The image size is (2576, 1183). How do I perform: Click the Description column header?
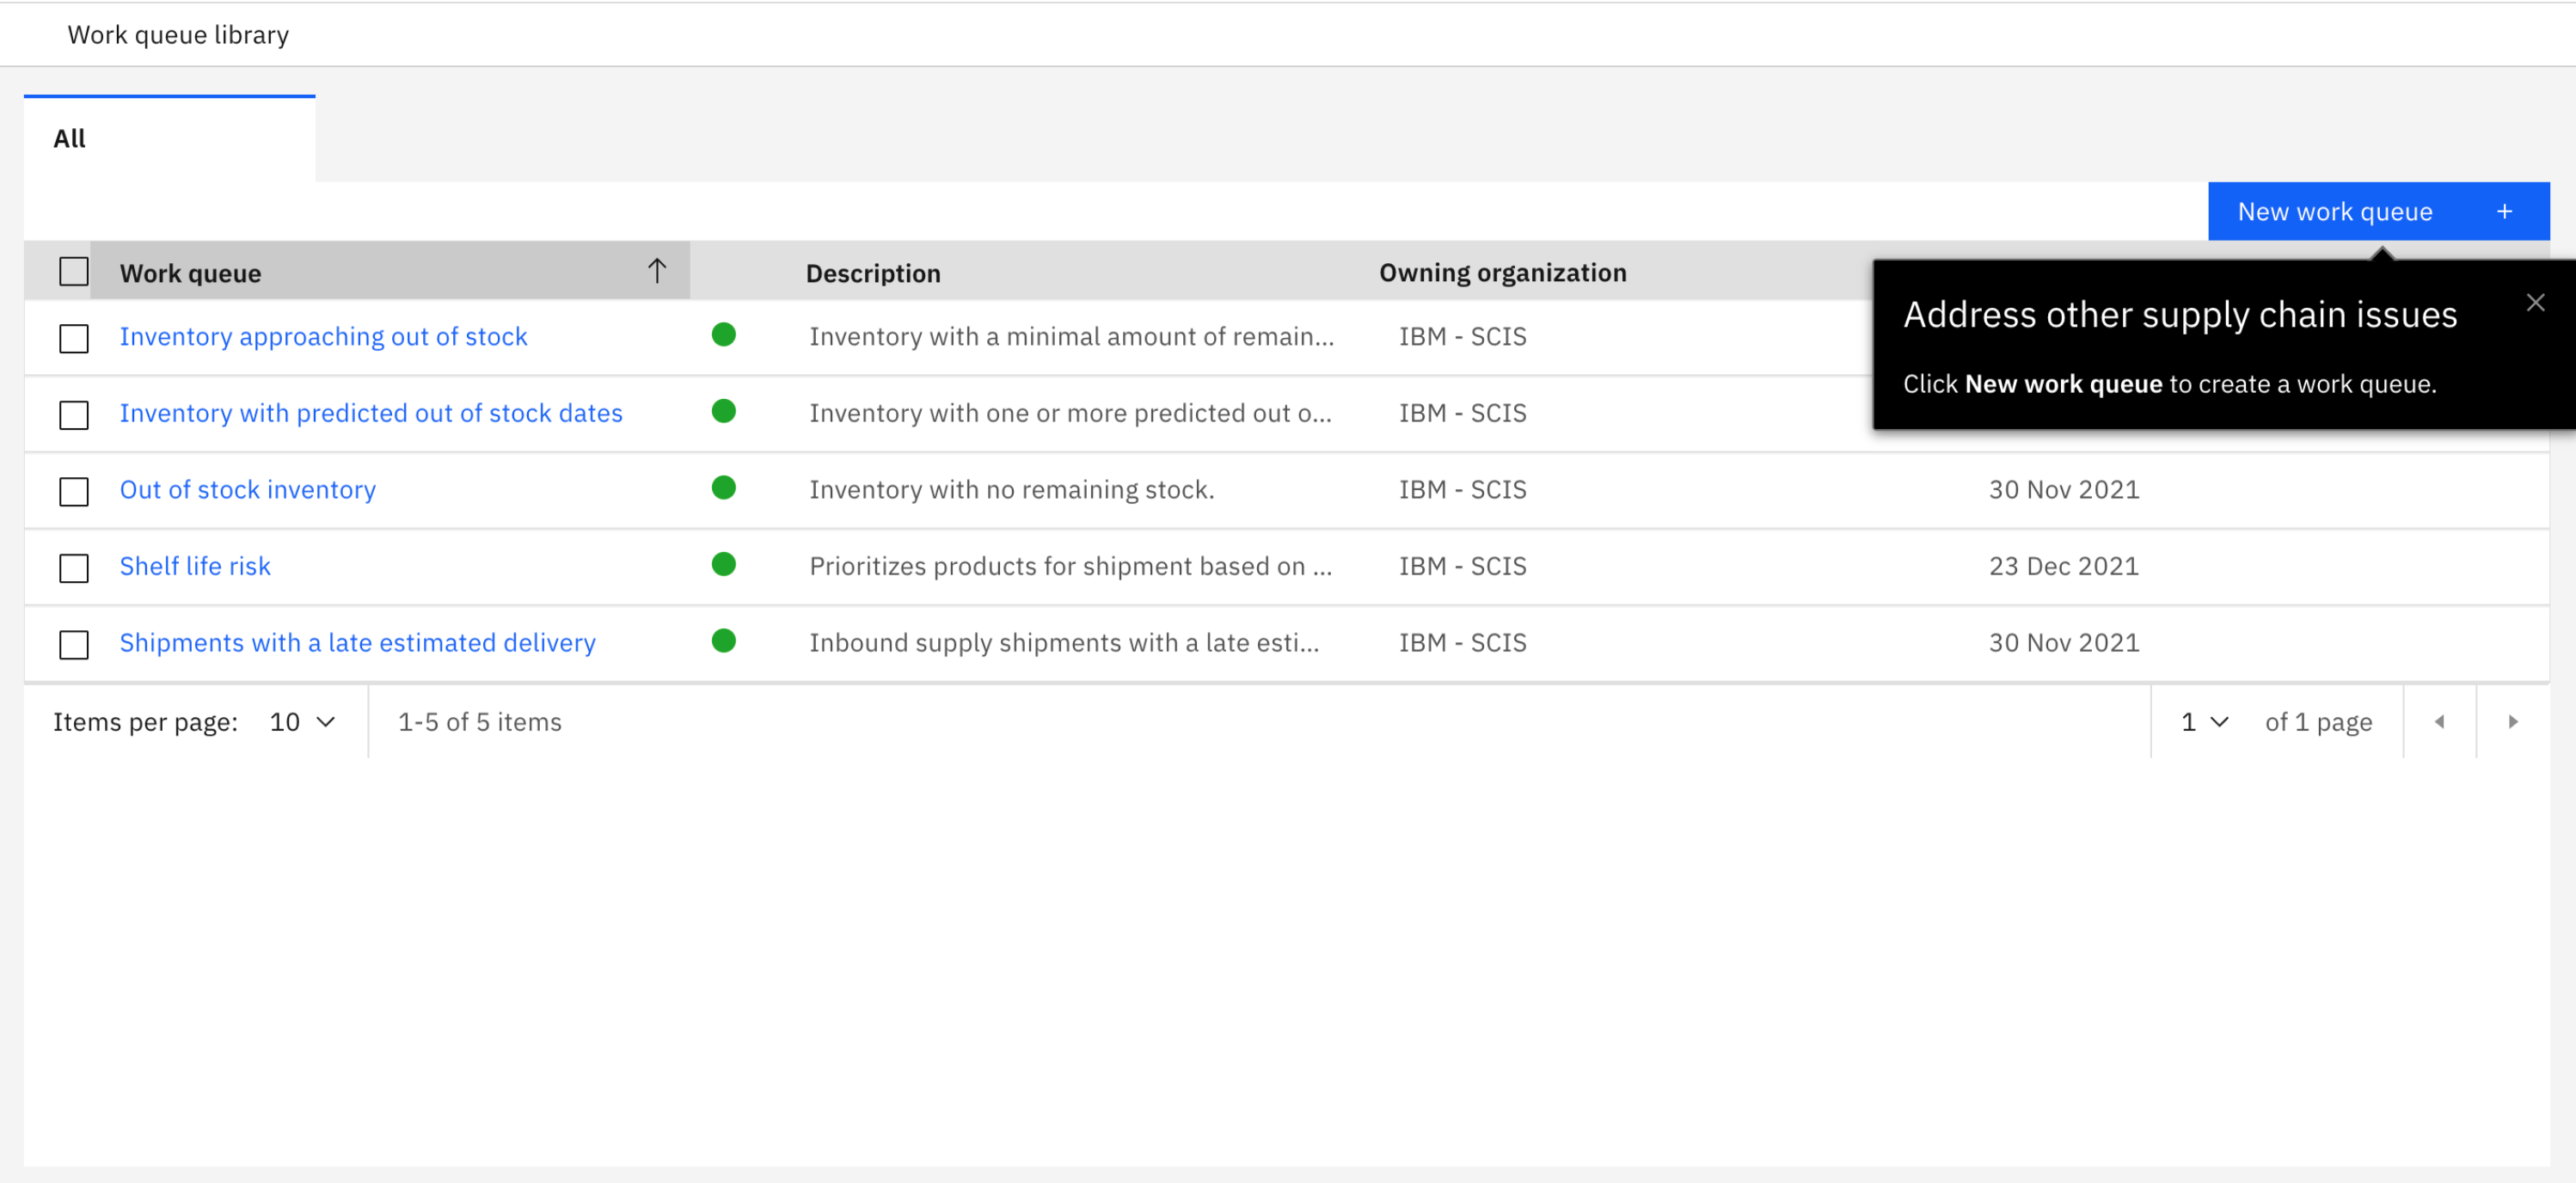click(872, 273)
